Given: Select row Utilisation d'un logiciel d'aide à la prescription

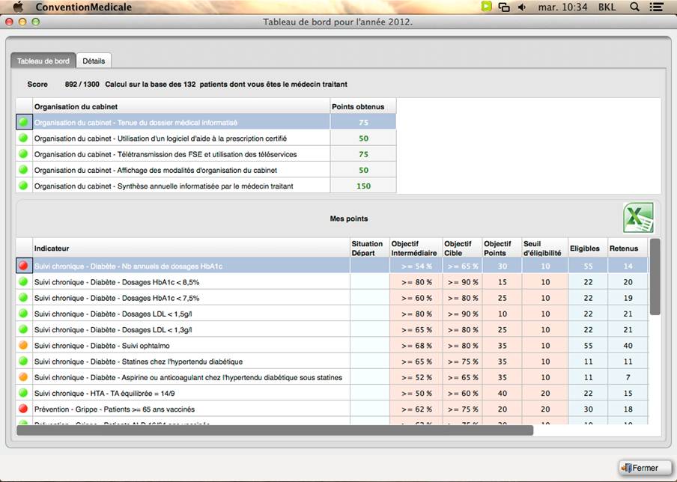Looking at the screenshot, I should click(x=206, y=138).
